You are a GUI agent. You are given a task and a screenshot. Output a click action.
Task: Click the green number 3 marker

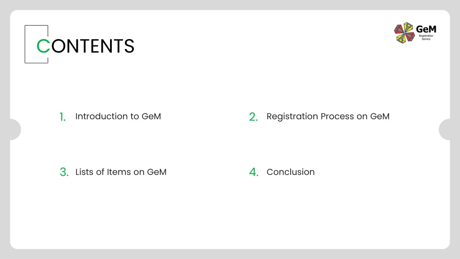click(x=64, y=172)
